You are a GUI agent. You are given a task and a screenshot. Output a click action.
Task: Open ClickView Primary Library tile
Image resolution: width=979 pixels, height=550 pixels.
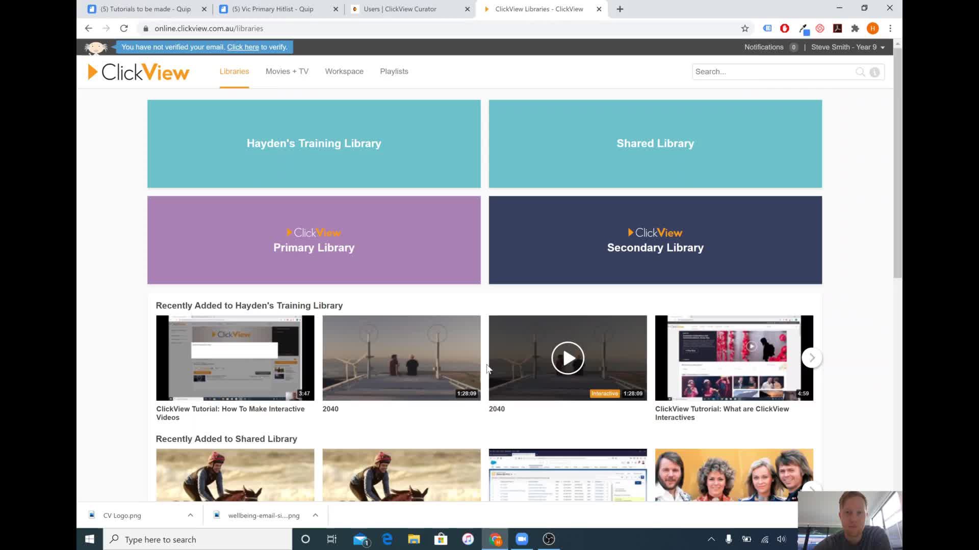coord(314,240)
